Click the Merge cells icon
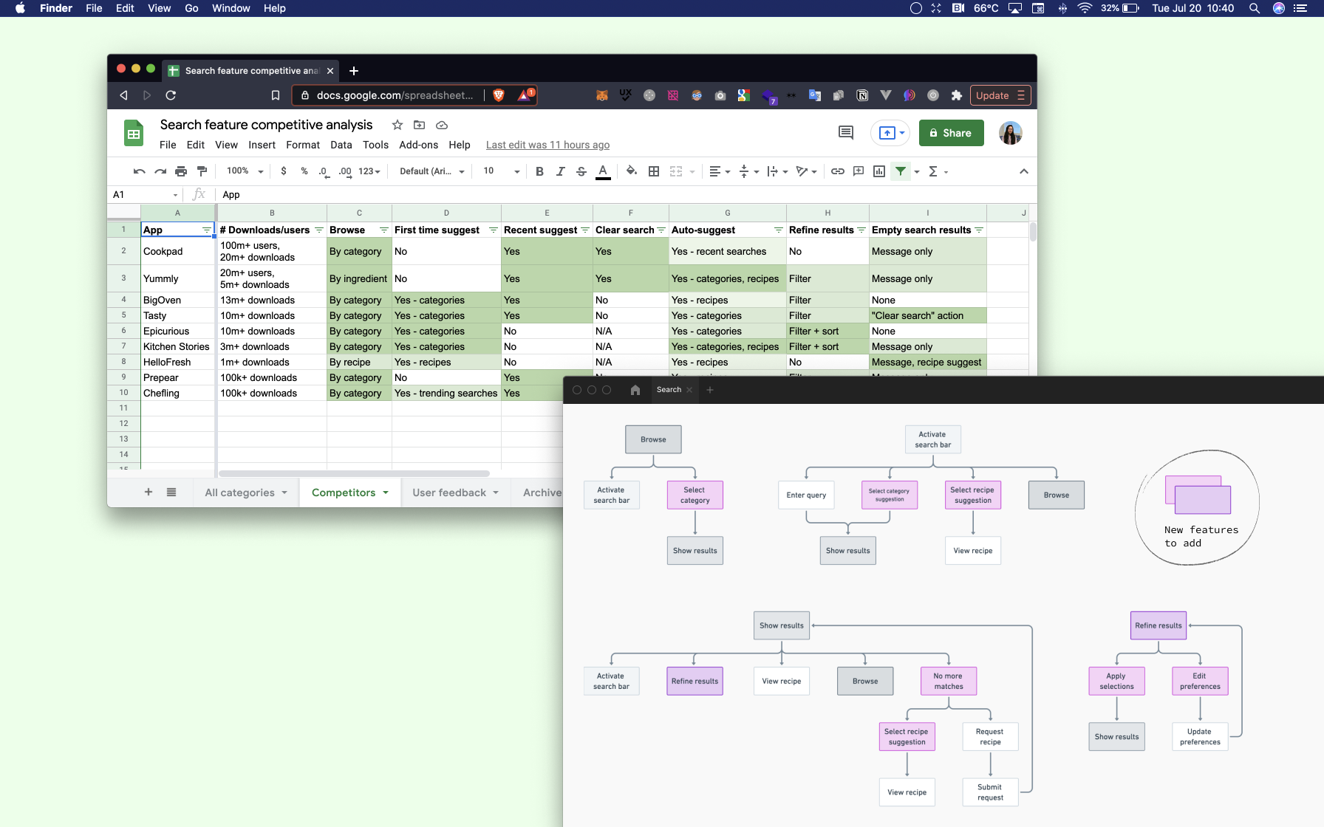This screenshot has width=1324, height=827. tap(676, 171)
